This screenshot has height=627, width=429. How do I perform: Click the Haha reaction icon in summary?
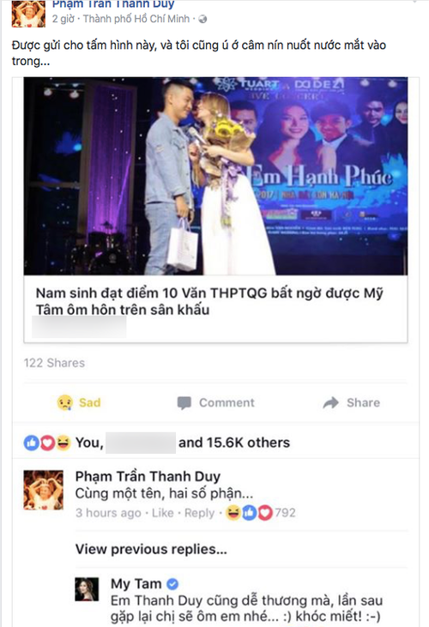tap(63, 443)
